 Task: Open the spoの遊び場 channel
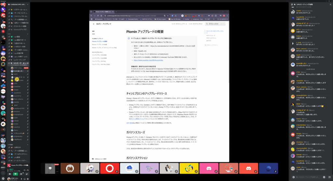18,53
